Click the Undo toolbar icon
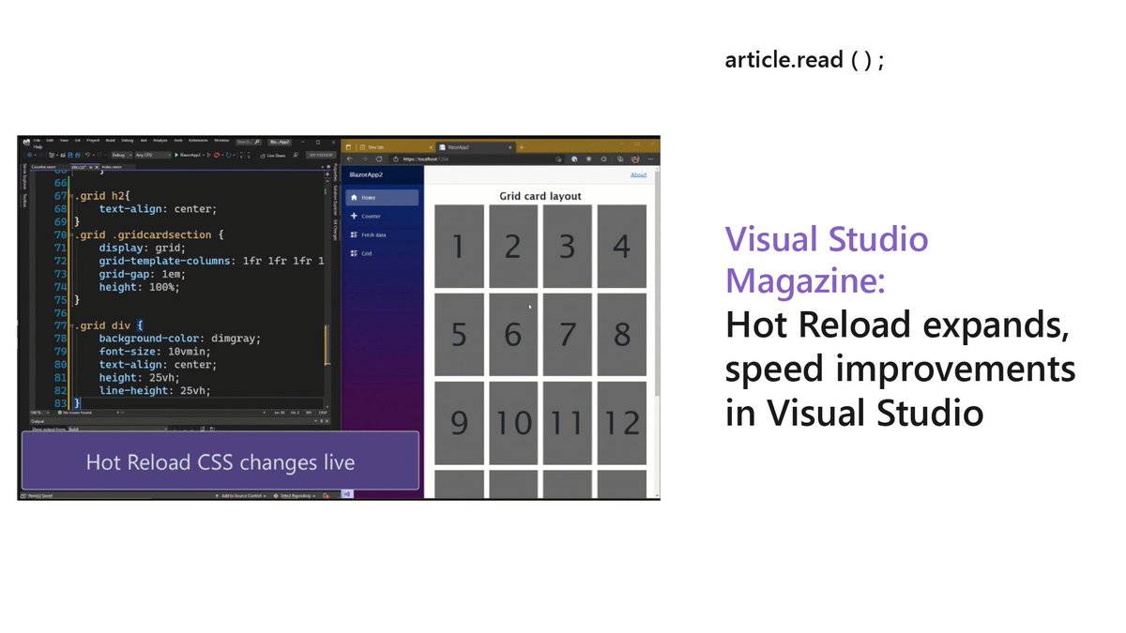 [x=87, y=155]
